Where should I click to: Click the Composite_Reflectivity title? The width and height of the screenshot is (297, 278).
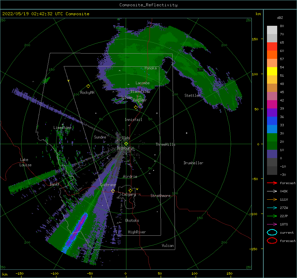pos(148,5)
